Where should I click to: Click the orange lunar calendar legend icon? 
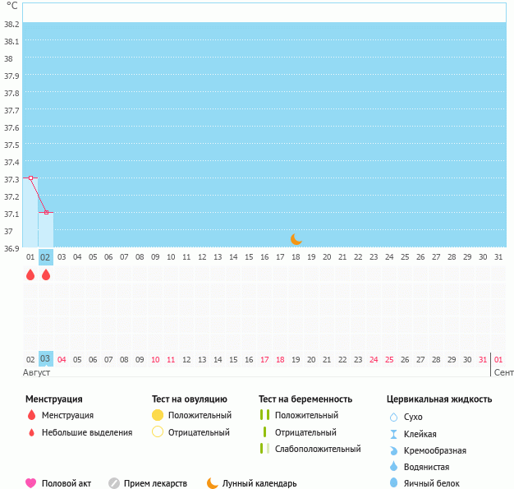(213, 483)
